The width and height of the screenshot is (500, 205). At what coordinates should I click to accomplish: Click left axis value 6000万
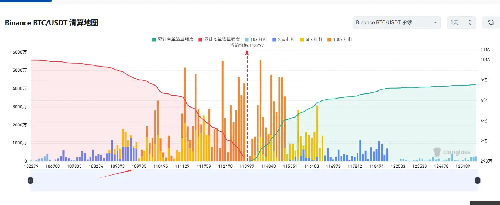point(19,52)
